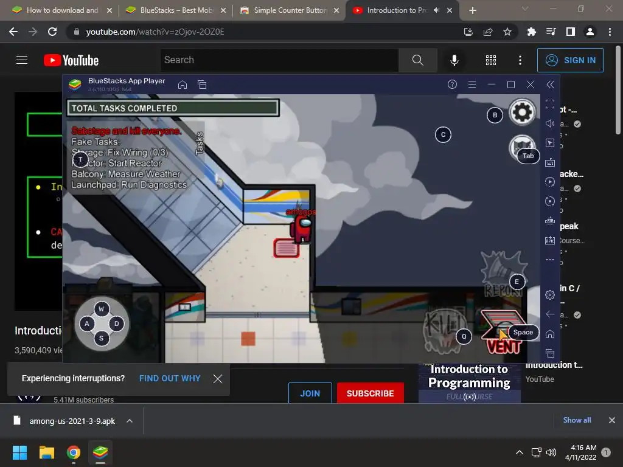Screen dimensions: 623x467
Task: Open the Introduction to Programming thumbnail card
Action: [x=470, y=382]
